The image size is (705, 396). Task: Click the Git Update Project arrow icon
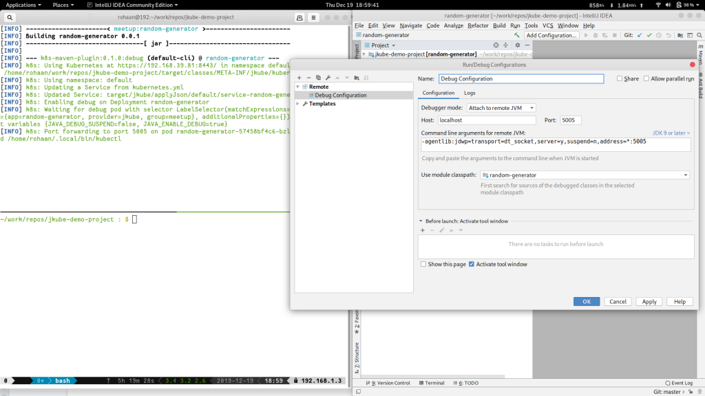click(640, 35)
